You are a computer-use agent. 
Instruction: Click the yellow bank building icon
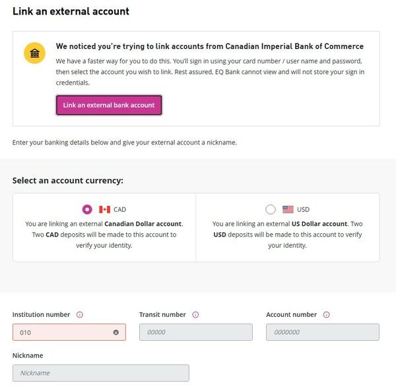(x=34, y=53)
